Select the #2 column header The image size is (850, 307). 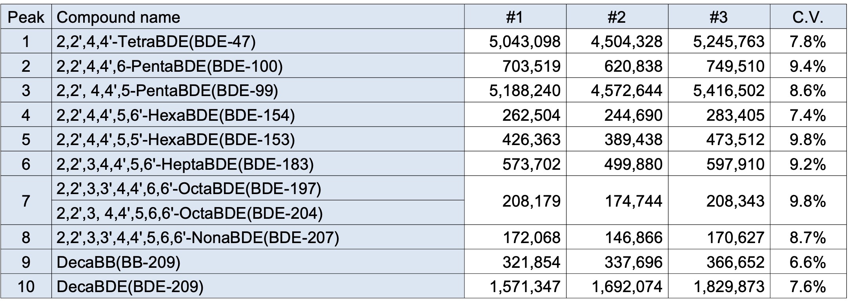coord(617,17)
